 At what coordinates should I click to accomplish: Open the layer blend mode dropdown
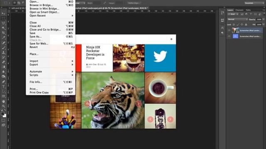click(x=237, y=19)
